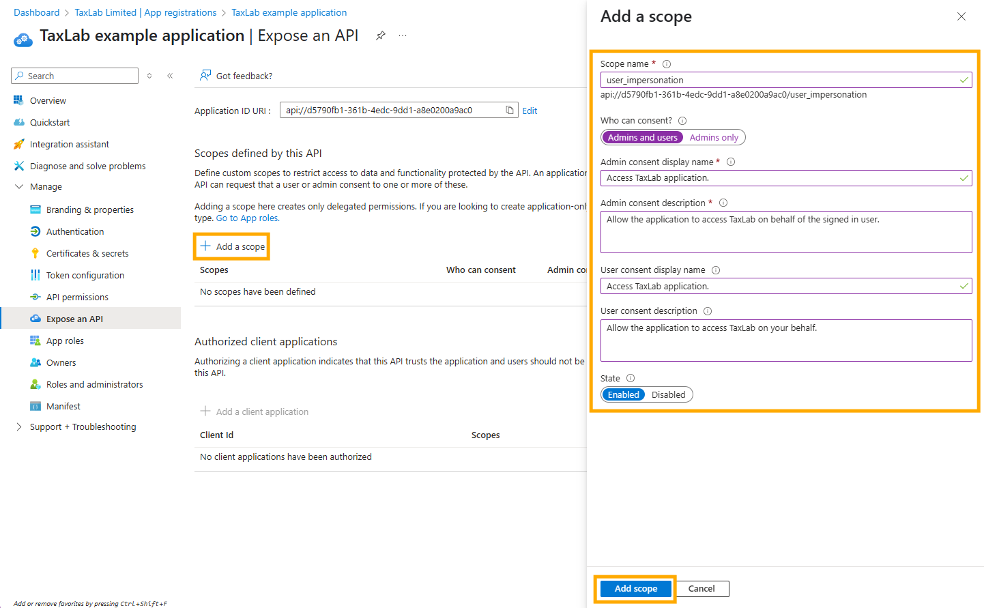
Task: Close the Add a scope panel
Action: [x=961, y=16]
